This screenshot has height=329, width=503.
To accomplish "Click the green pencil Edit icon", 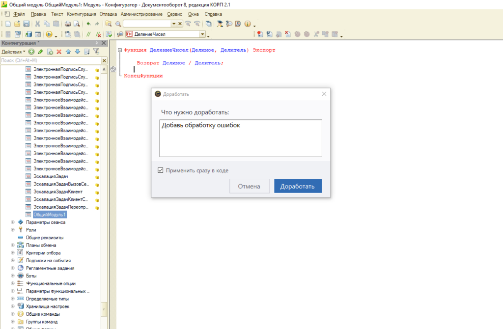I will pos(40,52).
